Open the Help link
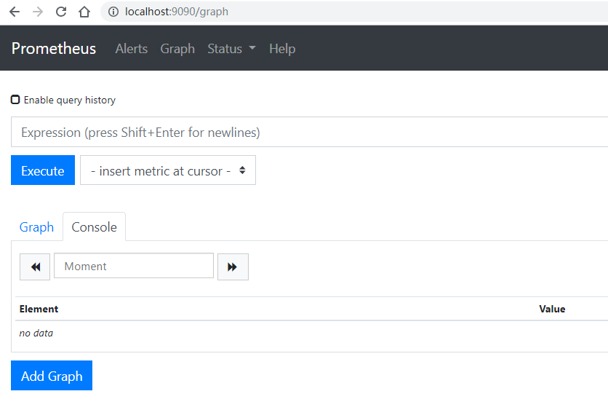Image resolution: width=608 pixels, height=410 pixels. (x=282, y=49)
